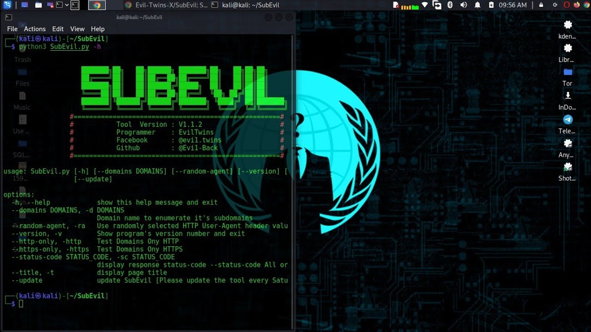Click 'SubEvil.py' in the command line
This screenshot has width=591, height=332.
pyautogui.click(x=70, y=47)
